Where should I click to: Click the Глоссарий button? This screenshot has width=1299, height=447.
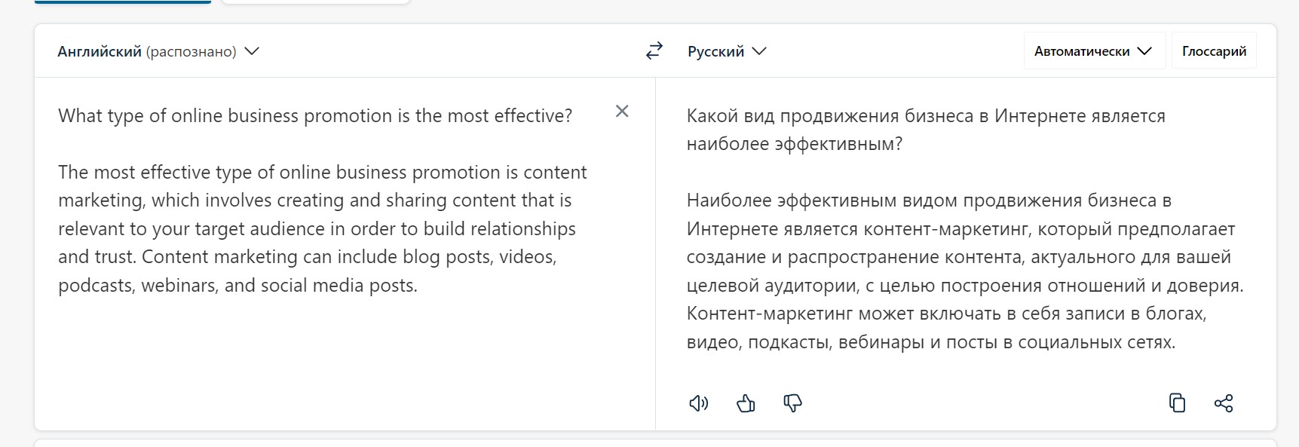pos(1214,51)
